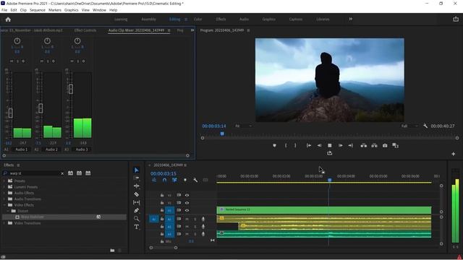The image size is (463, 260).
Task: Click Mark In bracket in Program monitor
Action: coord(286,145)
